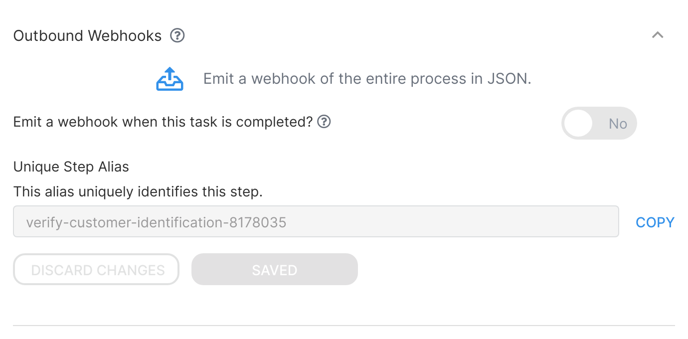Enable emitting a webhook on task completion
The height and width of the screenshot is (339, 688).
599,123
